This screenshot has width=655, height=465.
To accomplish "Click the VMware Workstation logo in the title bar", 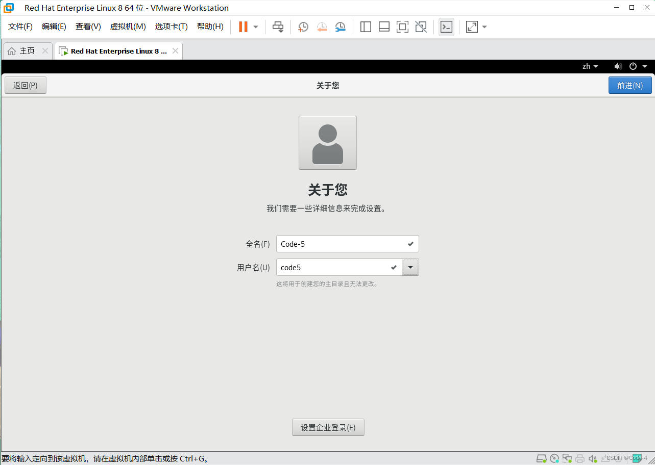I will coord(8,8).
